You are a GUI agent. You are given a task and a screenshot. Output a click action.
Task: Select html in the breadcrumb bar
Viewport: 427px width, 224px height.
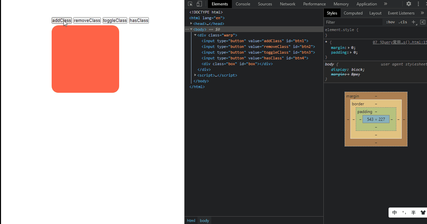(191, 221)
